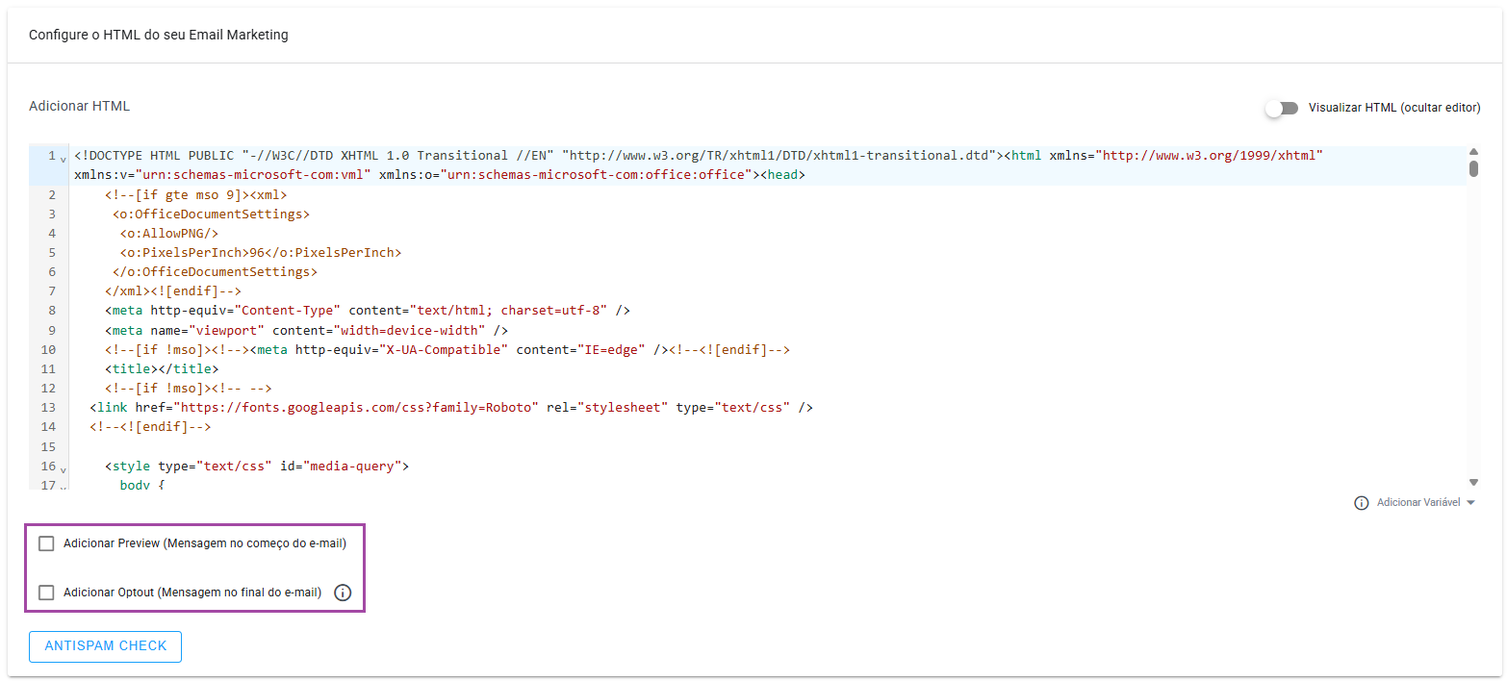Place cursor in the empty title tag line
This screenshot has width=1507, height=681.
point(162,368)
